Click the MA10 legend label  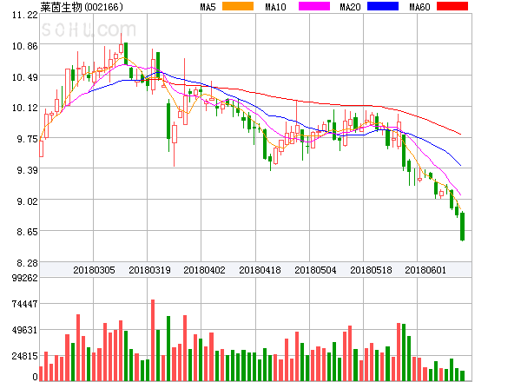275,7
